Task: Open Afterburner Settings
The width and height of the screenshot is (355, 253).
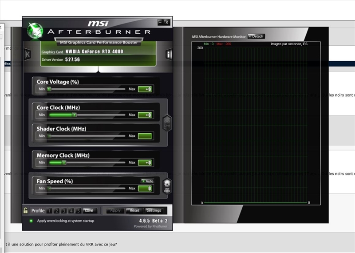Action: [154, 210]
